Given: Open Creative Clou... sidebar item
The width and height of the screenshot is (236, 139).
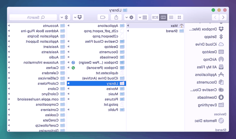Looking at the screenshot, I should click(207, 90).
